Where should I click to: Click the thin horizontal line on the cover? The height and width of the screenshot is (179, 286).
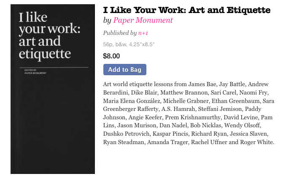(54, 67)
